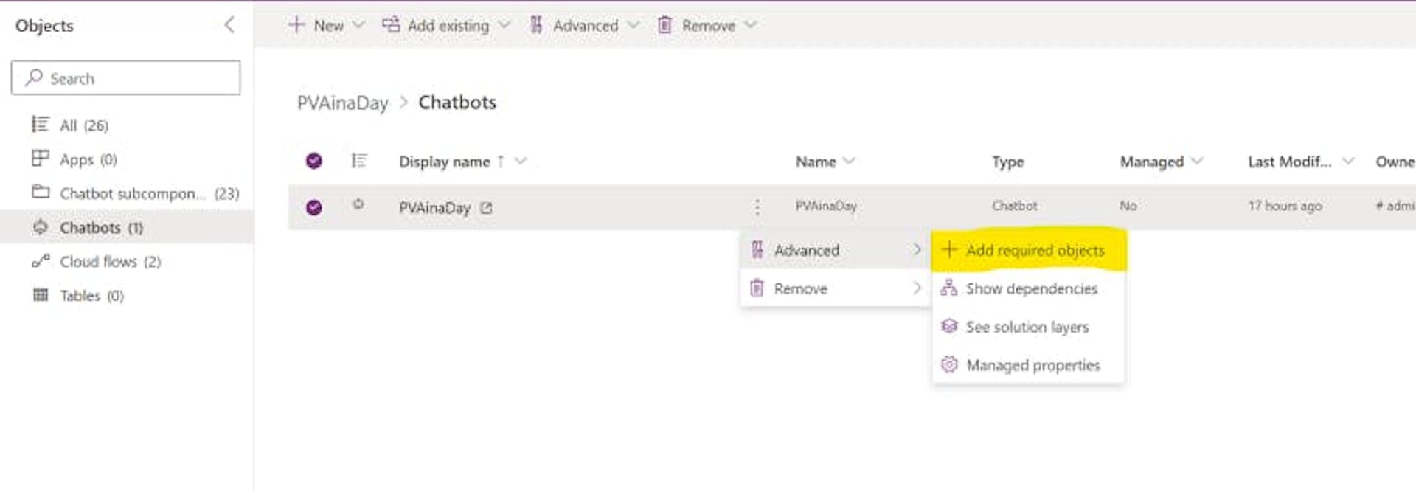
Task: Choose Show dependencies from the submenu
Action: 1029,288
